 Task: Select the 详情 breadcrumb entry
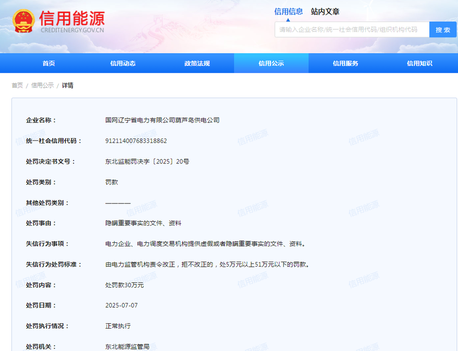(67, 86)
